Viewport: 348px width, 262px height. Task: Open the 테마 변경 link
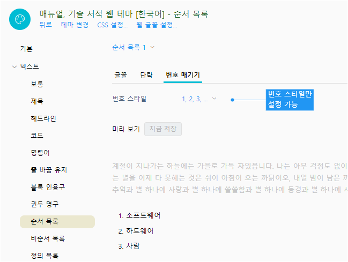tap(75, 25)
